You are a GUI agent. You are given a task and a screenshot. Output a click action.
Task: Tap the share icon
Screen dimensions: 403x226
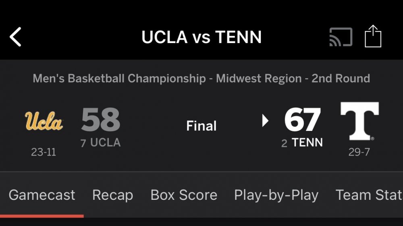[373, 37]
